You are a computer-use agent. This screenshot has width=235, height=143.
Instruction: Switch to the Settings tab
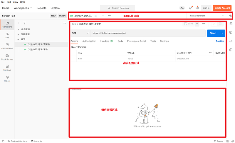click(x=164, y=41)
